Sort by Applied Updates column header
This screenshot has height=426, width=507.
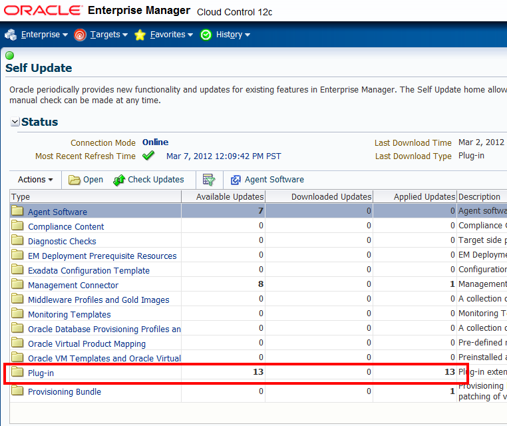point(415,196)
